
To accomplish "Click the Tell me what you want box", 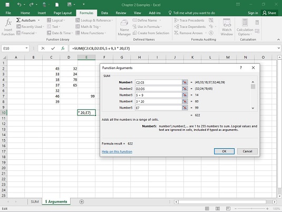I will click(192, 13).
